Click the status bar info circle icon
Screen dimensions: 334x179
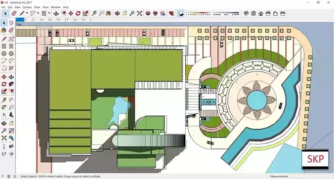9,176
